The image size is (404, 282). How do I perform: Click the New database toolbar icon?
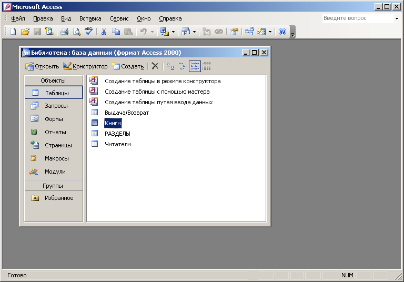13,32
